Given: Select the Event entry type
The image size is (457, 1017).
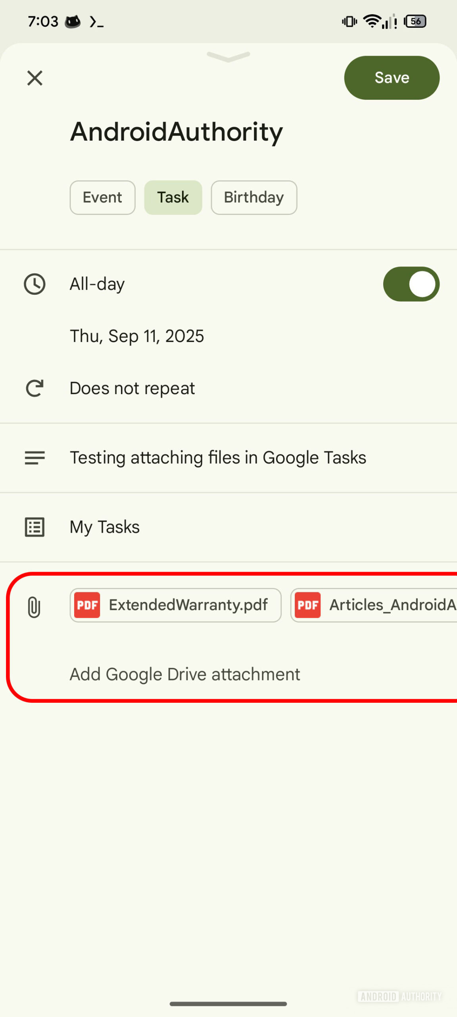Looking at the screenshot, I should pyautogui.click(x=102, y=197).
